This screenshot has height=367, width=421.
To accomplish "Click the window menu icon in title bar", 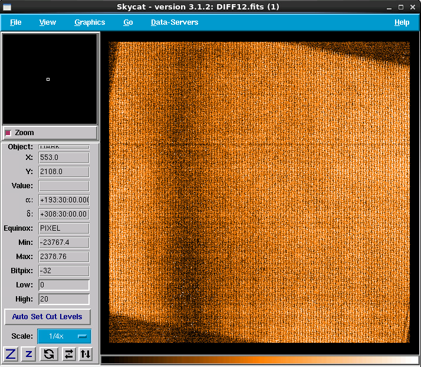I will coord(7,6).
